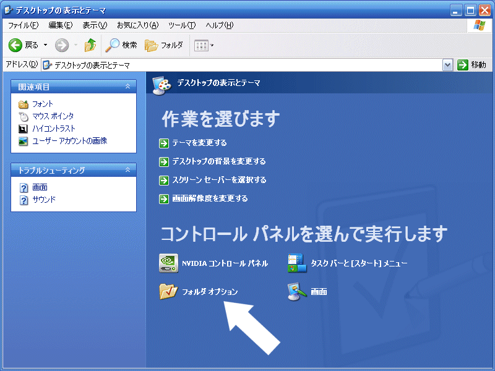Maximize the window
495x371 pixels.
click(x=470, y=11)
